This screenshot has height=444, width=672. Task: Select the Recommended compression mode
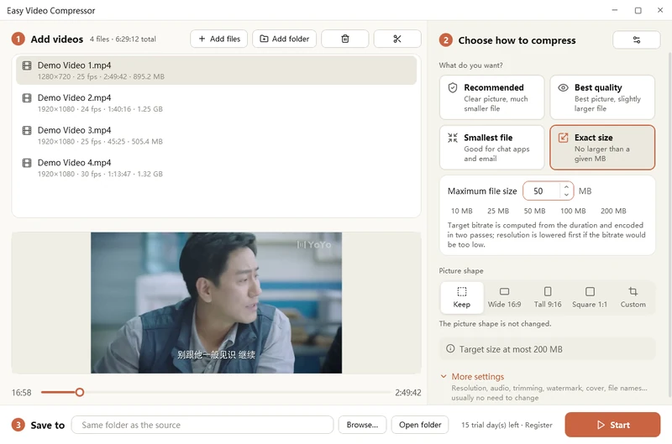(491, 97)
